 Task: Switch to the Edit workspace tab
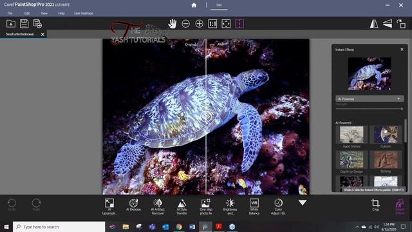point(219,5)
